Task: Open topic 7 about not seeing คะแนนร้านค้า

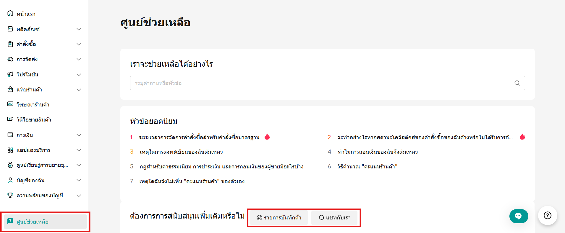Action: pos(192,181)
